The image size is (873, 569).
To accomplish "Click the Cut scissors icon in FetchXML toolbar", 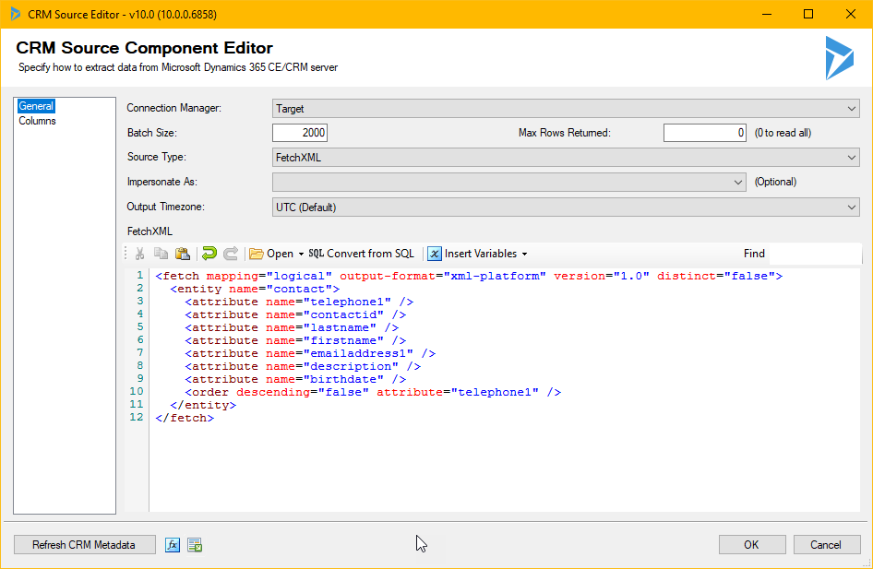I will pyautogui.click(x=139, y=254).
